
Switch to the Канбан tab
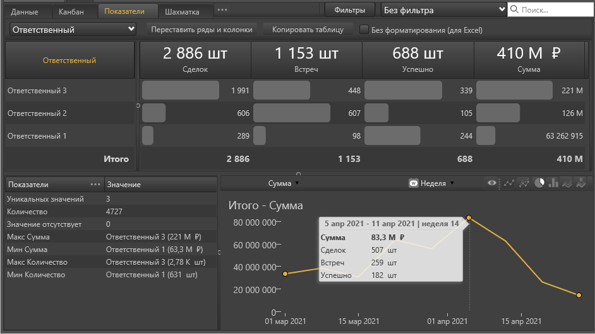coord(71,11)
